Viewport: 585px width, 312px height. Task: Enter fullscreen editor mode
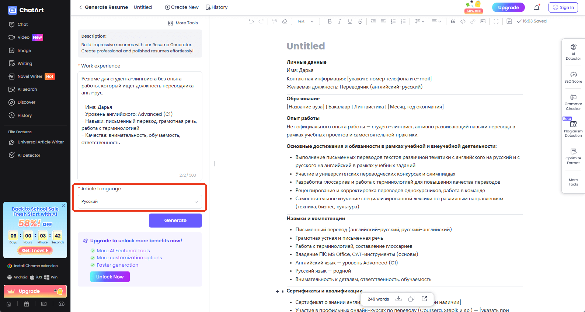tap(496, 21)
